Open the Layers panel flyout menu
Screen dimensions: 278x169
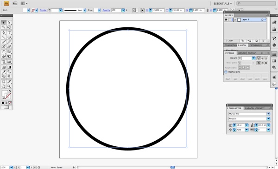click(267, 15)
